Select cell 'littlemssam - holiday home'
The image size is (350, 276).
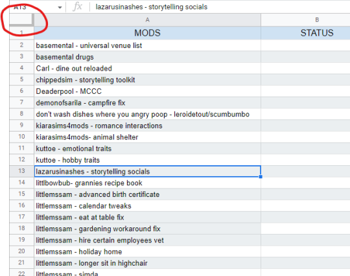pyautogui.click(x=147, y=251)
